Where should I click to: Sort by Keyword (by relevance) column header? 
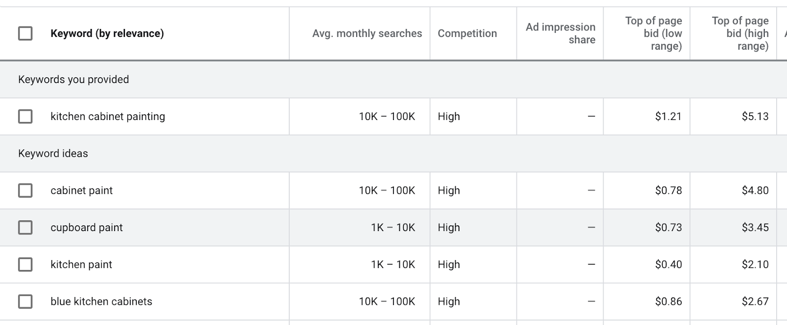[107, 33]
